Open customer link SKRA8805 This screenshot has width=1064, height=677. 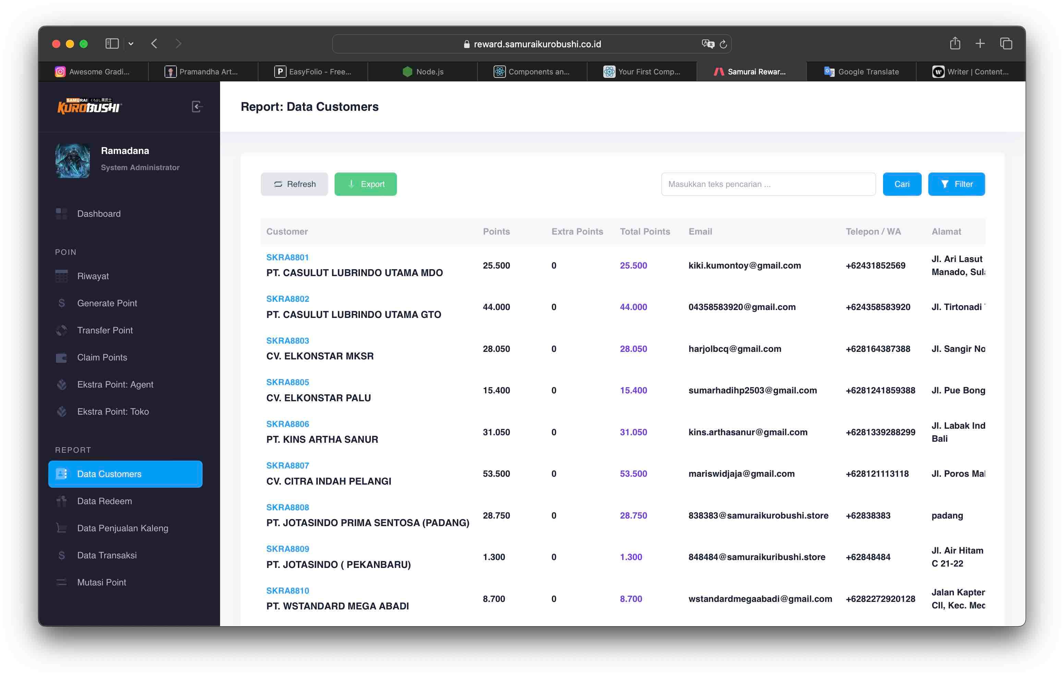click(x=288, y=382)
